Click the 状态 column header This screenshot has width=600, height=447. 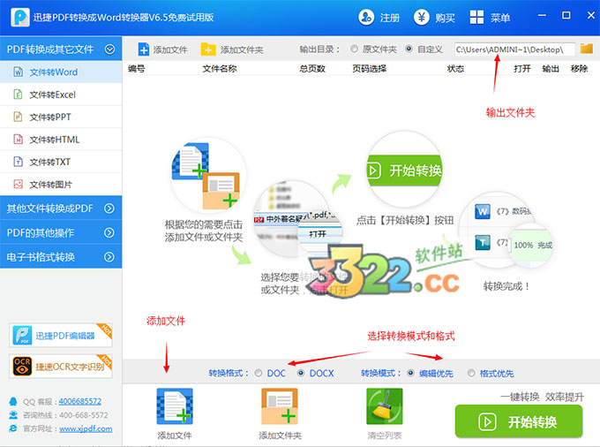[x=455, y=69]
